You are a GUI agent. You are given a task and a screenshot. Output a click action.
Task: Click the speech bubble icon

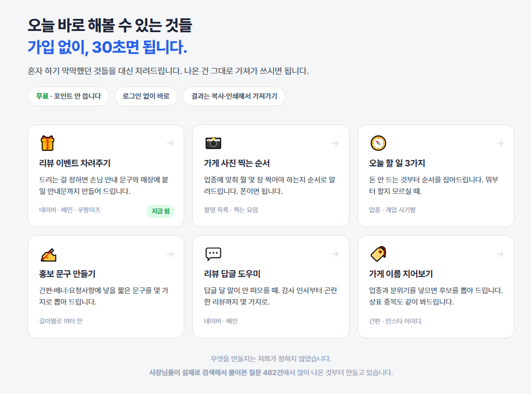pyautogui.click(x=213, y=254)
